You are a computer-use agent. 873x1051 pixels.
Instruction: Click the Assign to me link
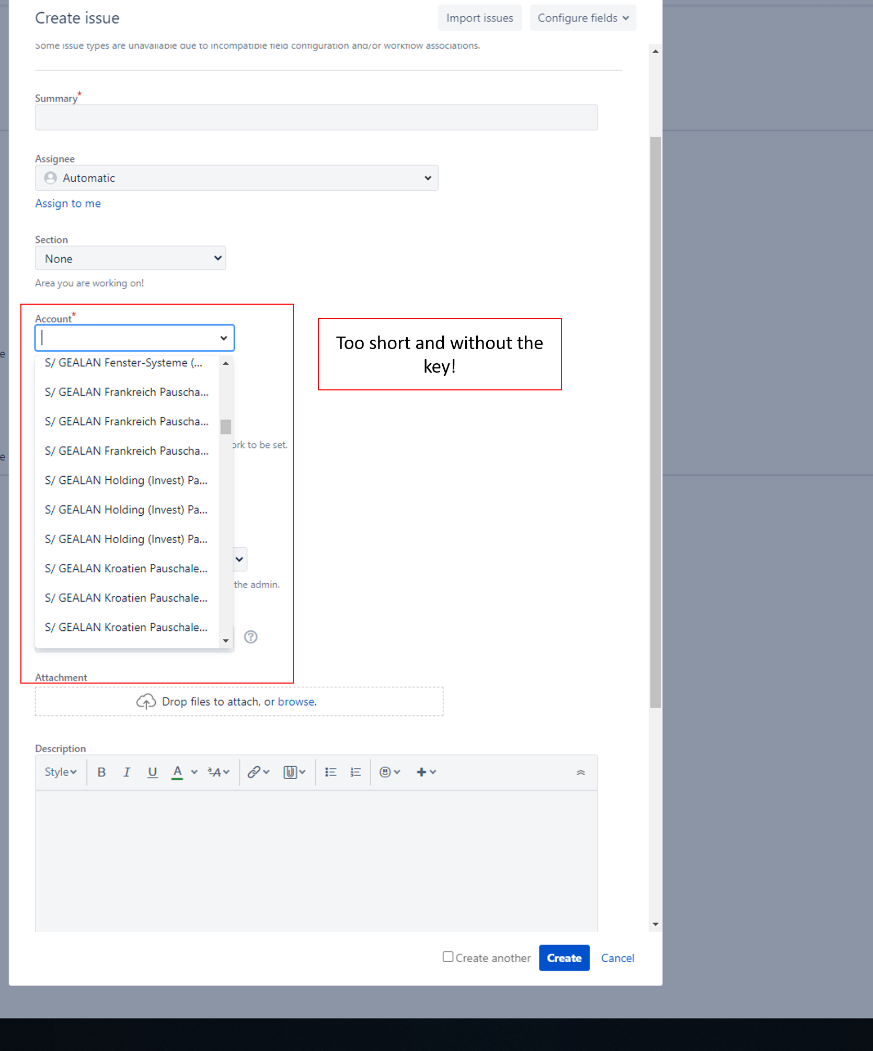click(x=68, y=203)
